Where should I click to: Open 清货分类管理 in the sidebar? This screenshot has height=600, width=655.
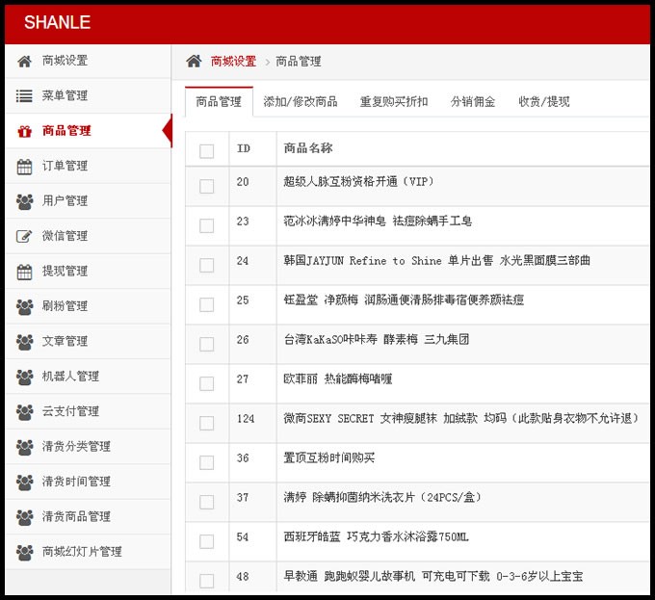click(x=88, y=446)
